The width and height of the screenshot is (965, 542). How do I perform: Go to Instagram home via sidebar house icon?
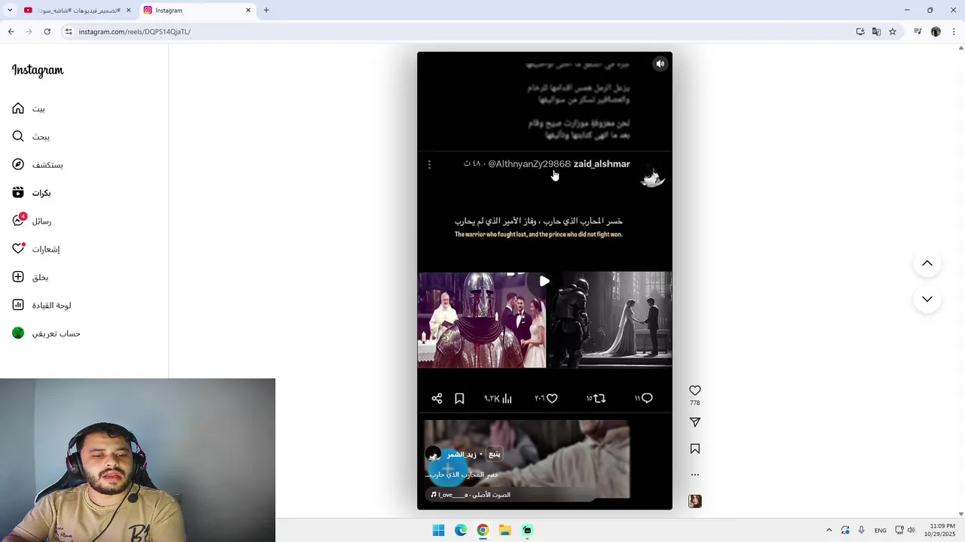[x=18, y=108]
